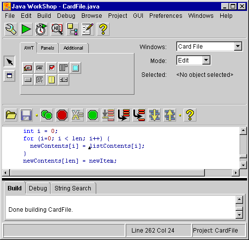Switch to the Build output tab
249x240 pixels.
point(14,188)
